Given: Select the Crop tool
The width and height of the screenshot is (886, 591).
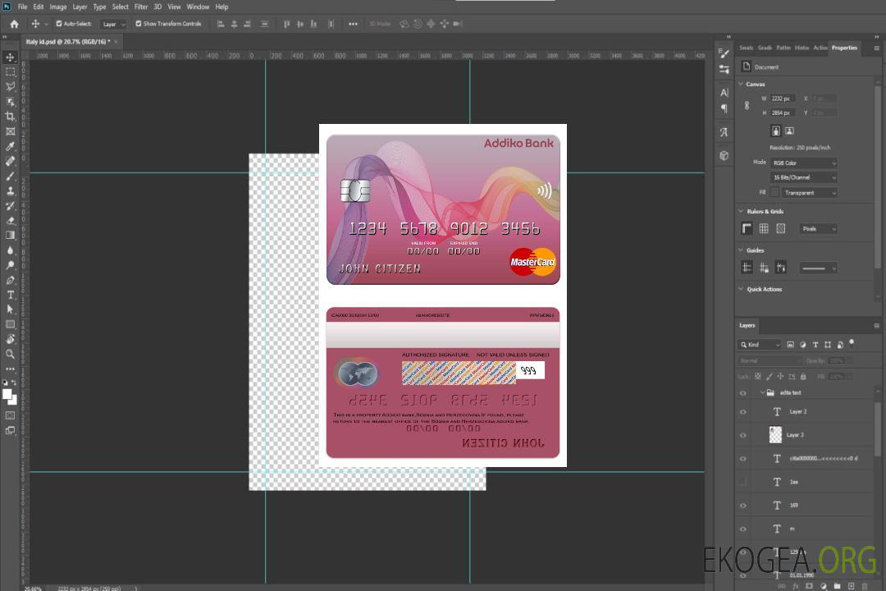Looking at the screenshot, I should coord(10,117).
